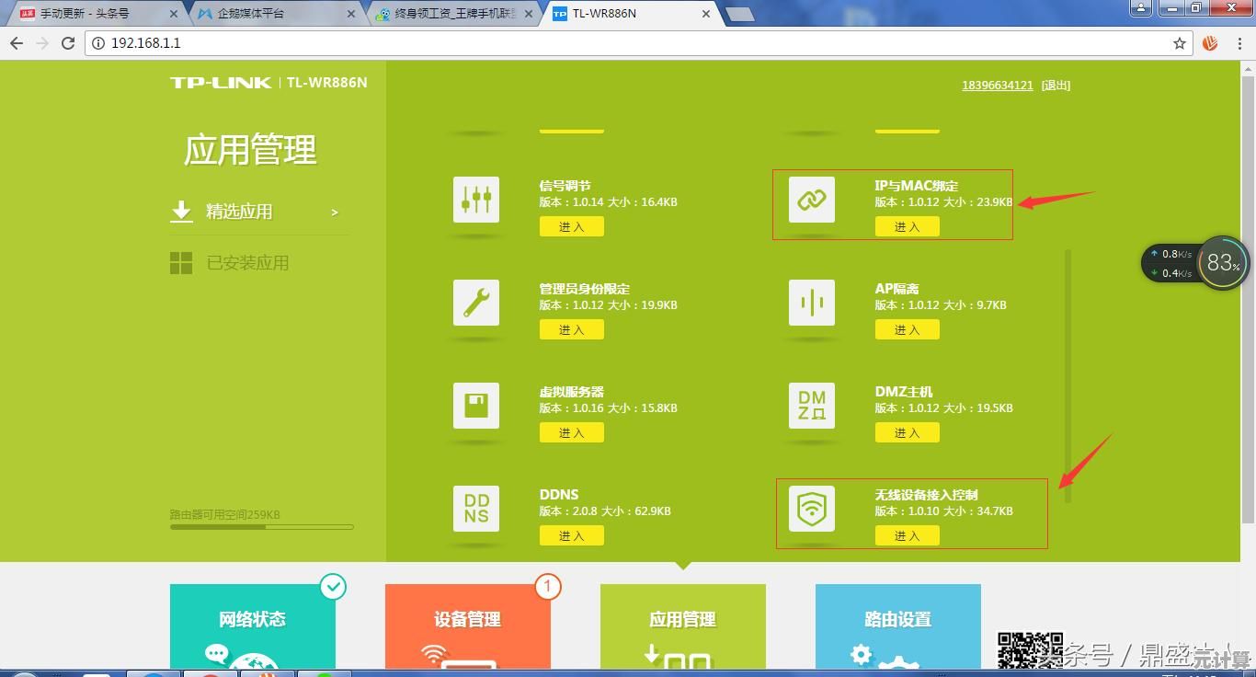The width and height of the screenshot is (1256, 677).
Task: Click the app list vertical scrollbar
Action: pyautogui.click(x=1068, y=375)
